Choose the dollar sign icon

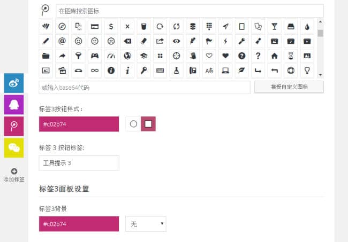coord(111,27)
